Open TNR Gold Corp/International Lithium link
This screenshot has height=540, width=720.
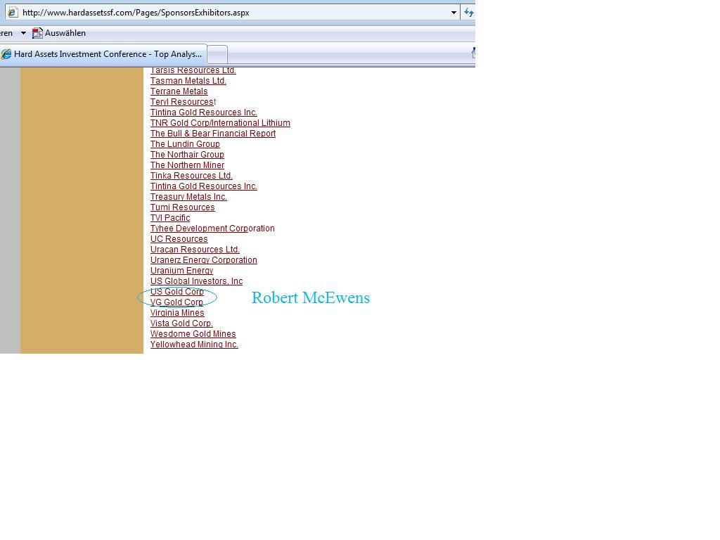[x=220, y=123]
